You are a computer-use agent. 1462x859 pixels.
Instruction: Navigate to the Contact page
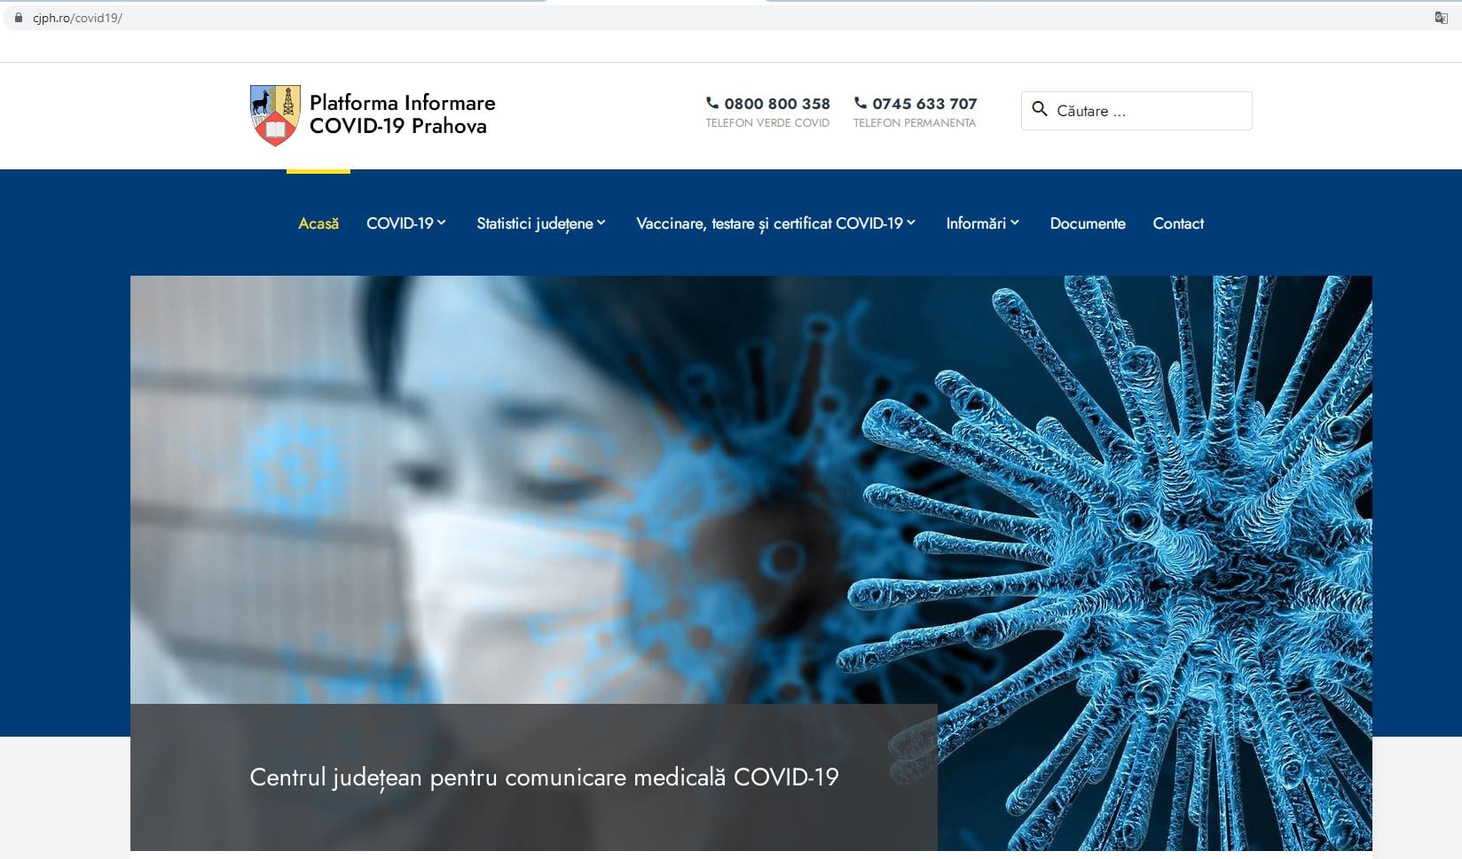coord(1178,223)
